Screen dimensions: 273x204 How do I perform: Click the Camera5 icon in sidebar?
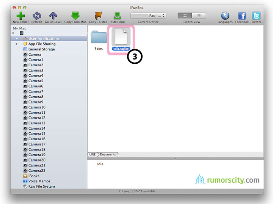[x=25, y=81]
